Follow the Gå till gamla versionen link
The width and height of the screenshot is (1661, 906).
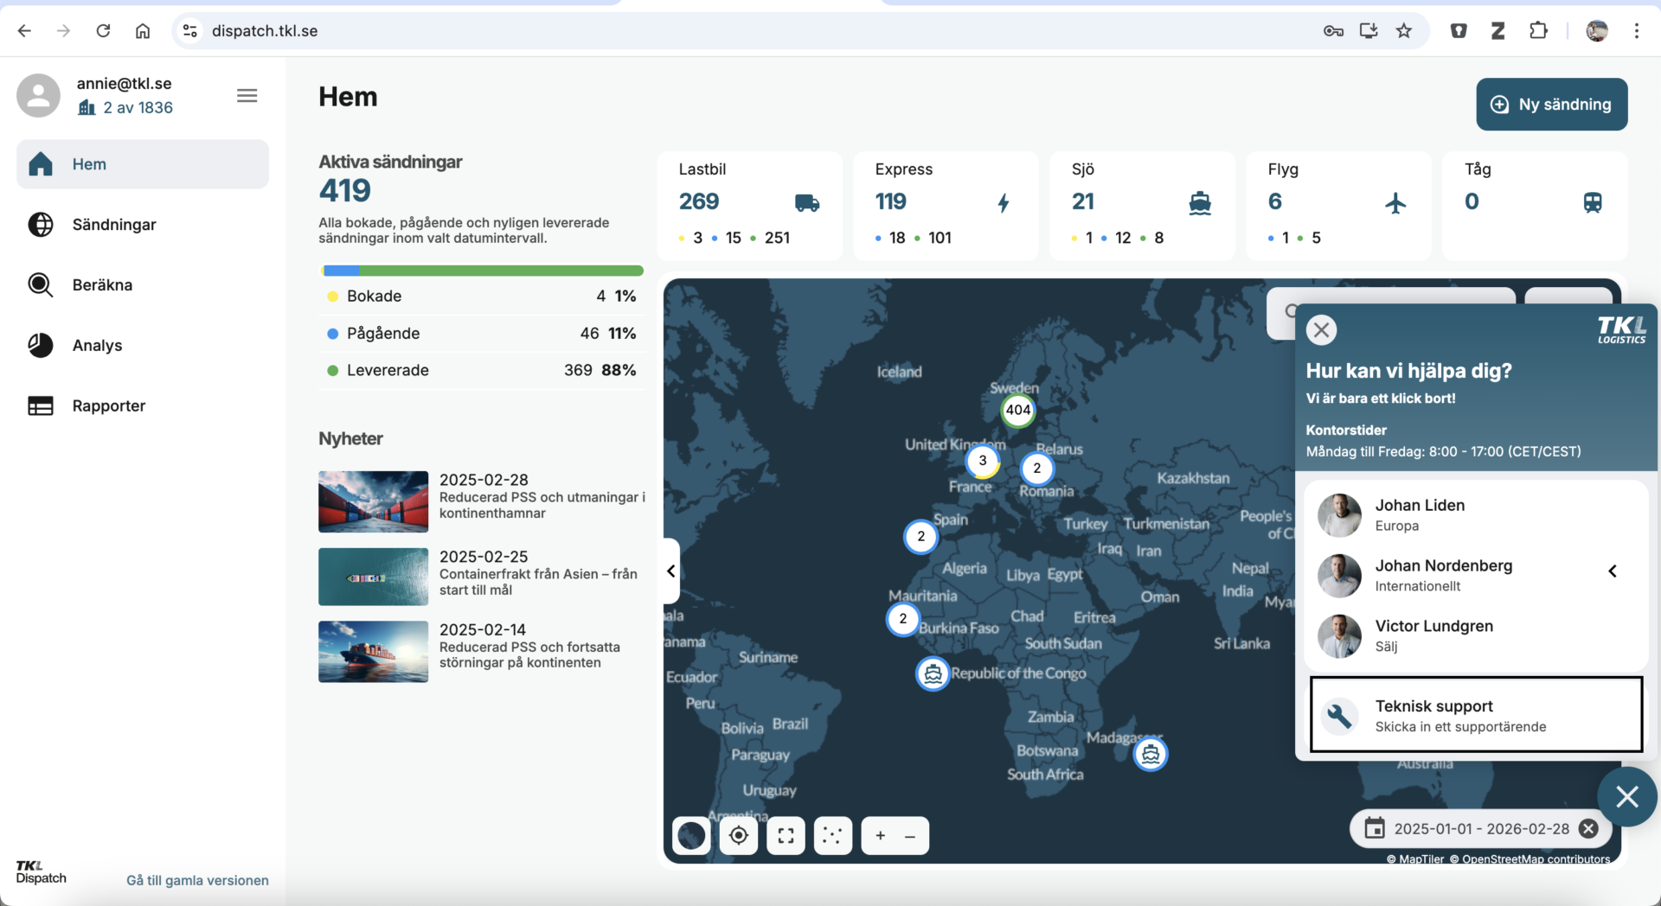197,880
